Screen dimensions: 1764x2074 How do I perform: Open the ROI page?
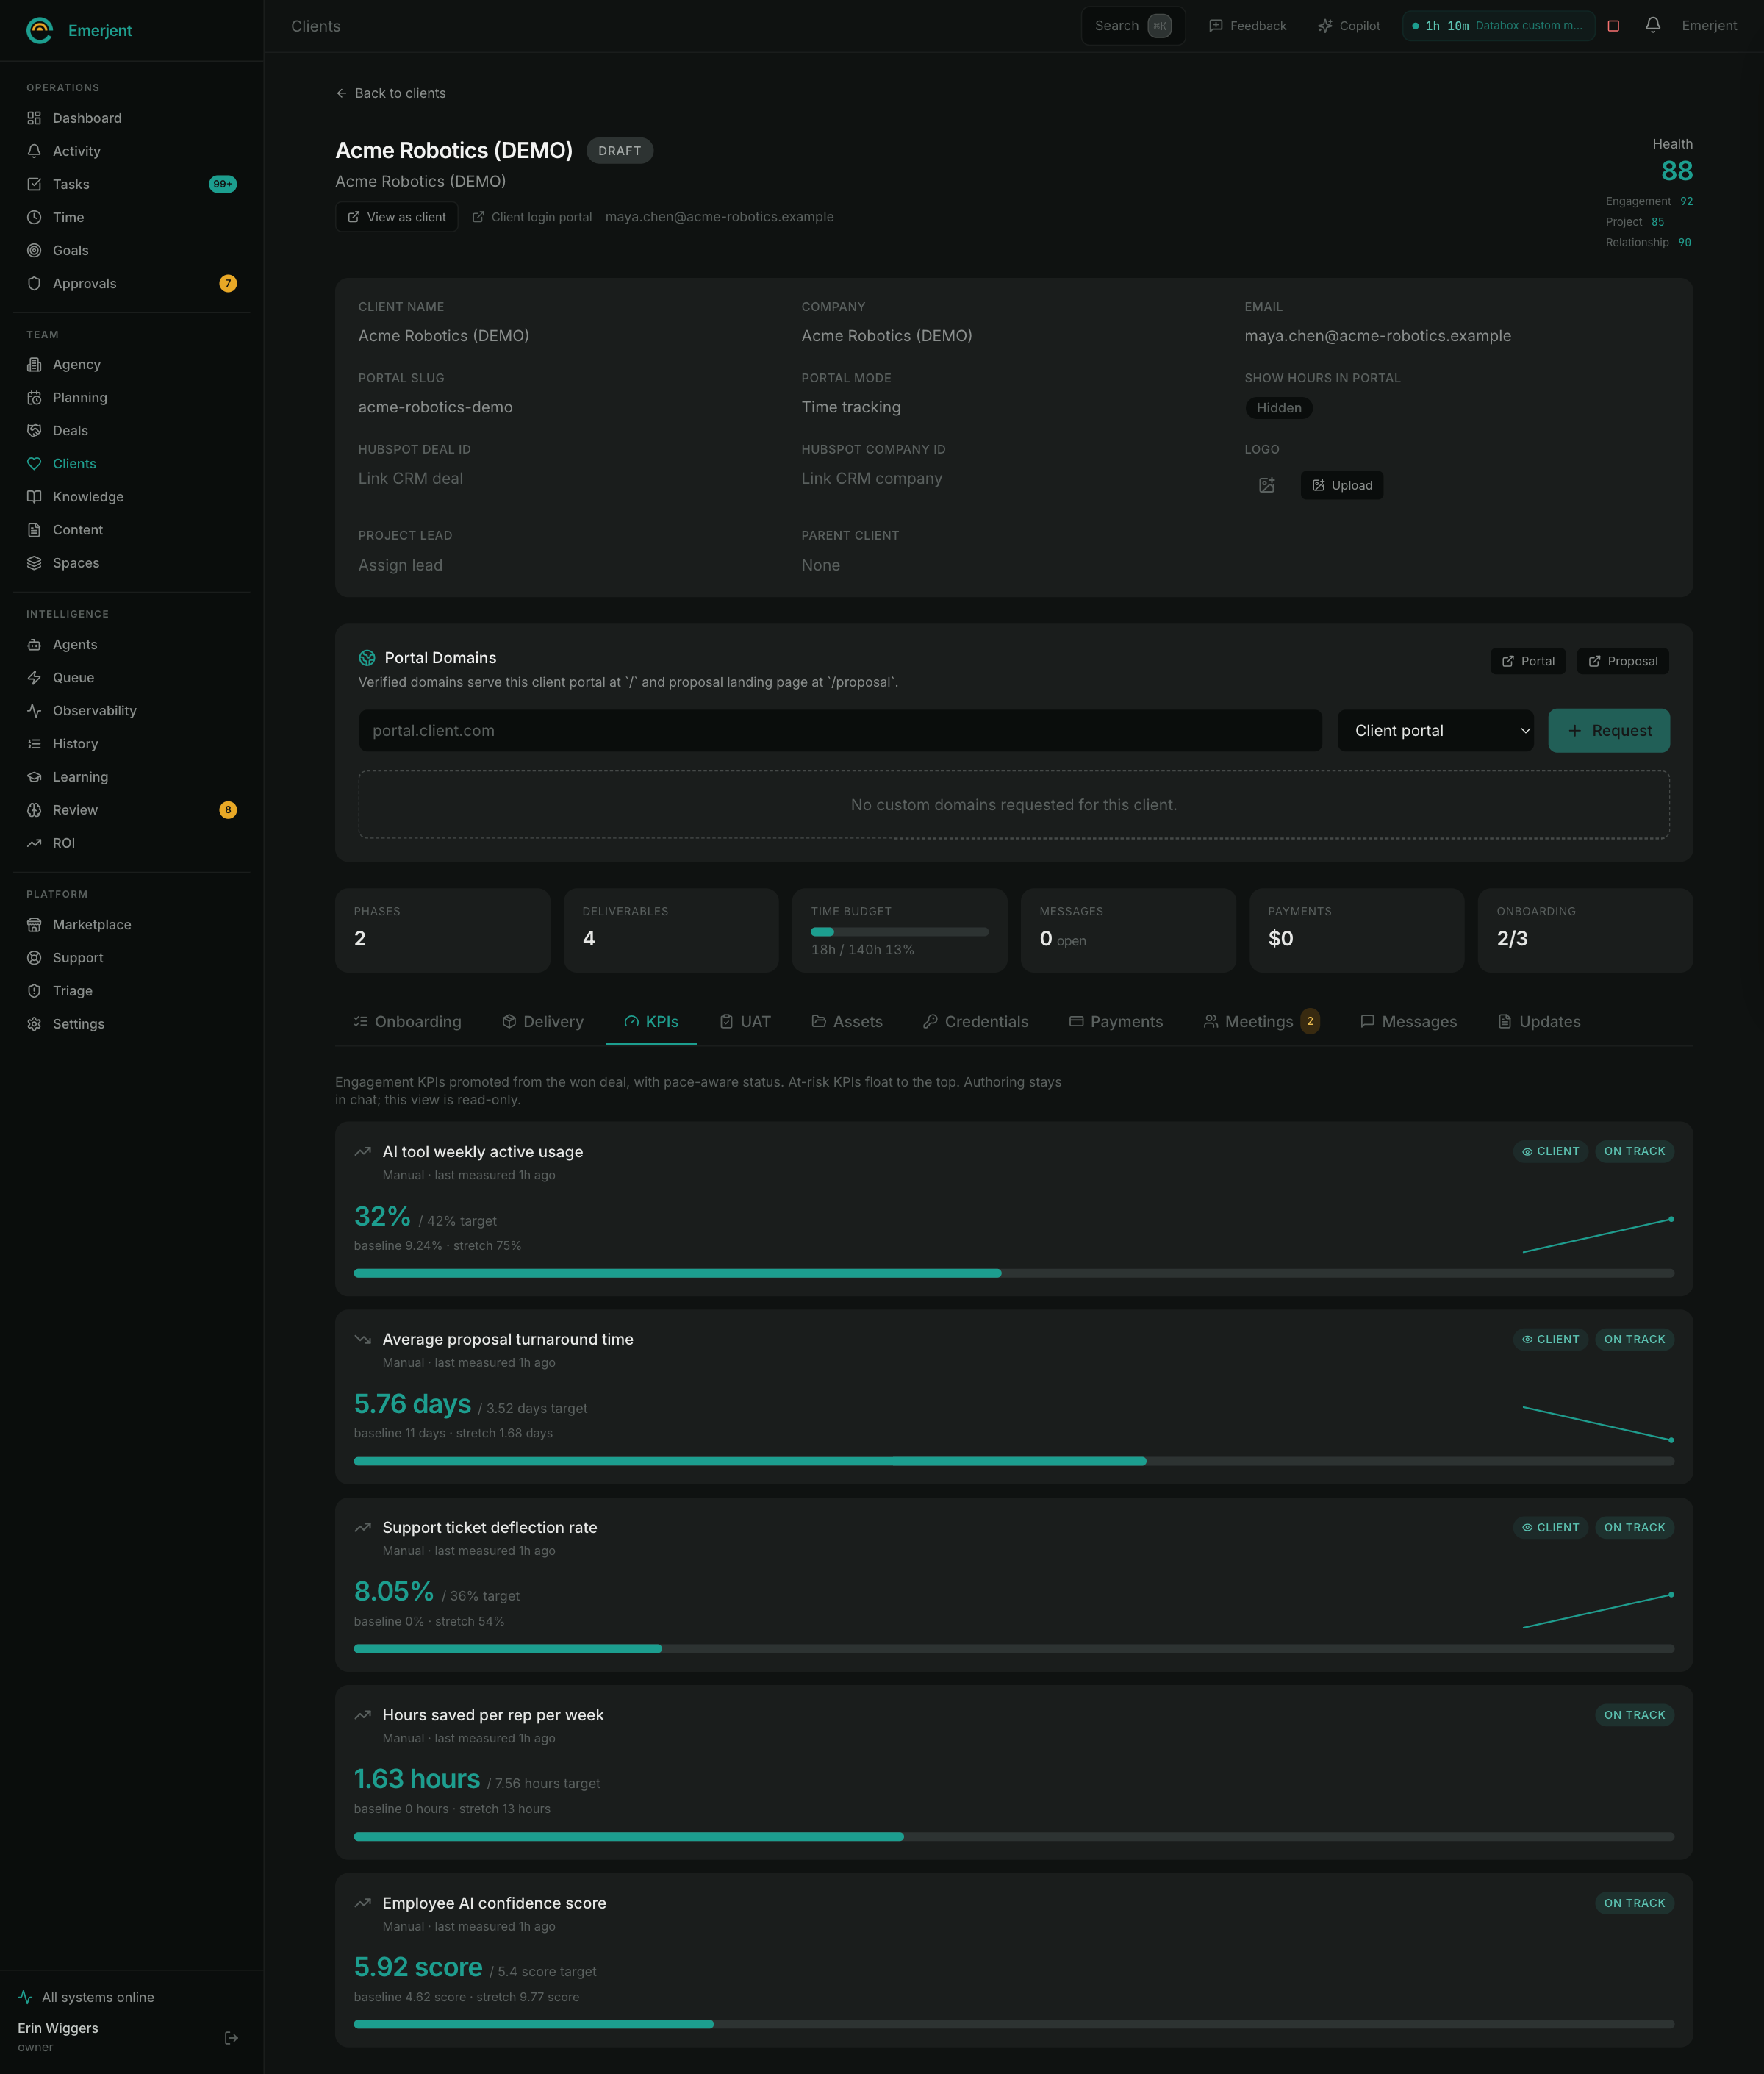pyautogui.click(x=131, y=842)
